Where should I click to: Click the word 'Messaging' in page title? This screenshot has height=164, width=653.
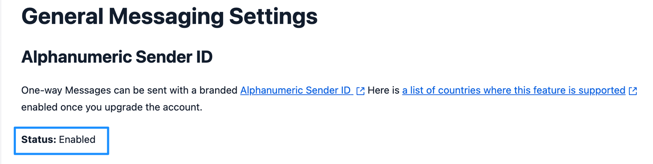click(166, 17)
